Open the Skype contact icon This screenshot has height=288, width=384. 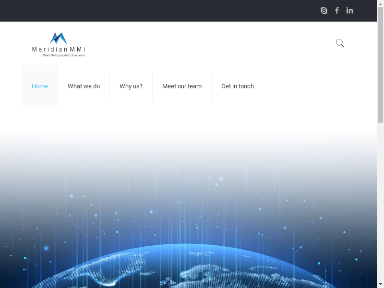pos(324,11)
